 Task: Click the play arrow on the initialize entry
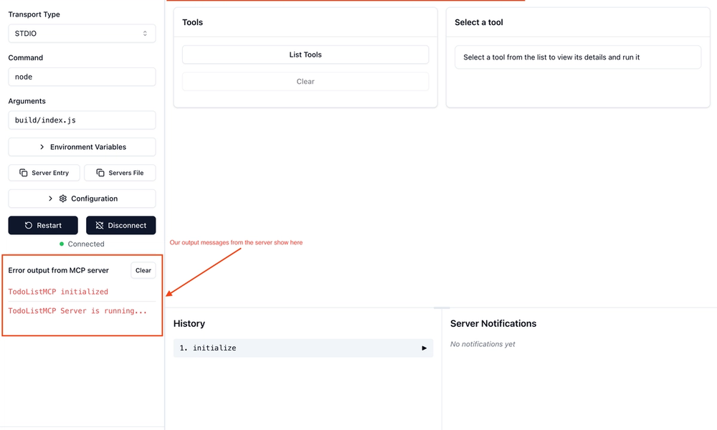click(424, 348)
